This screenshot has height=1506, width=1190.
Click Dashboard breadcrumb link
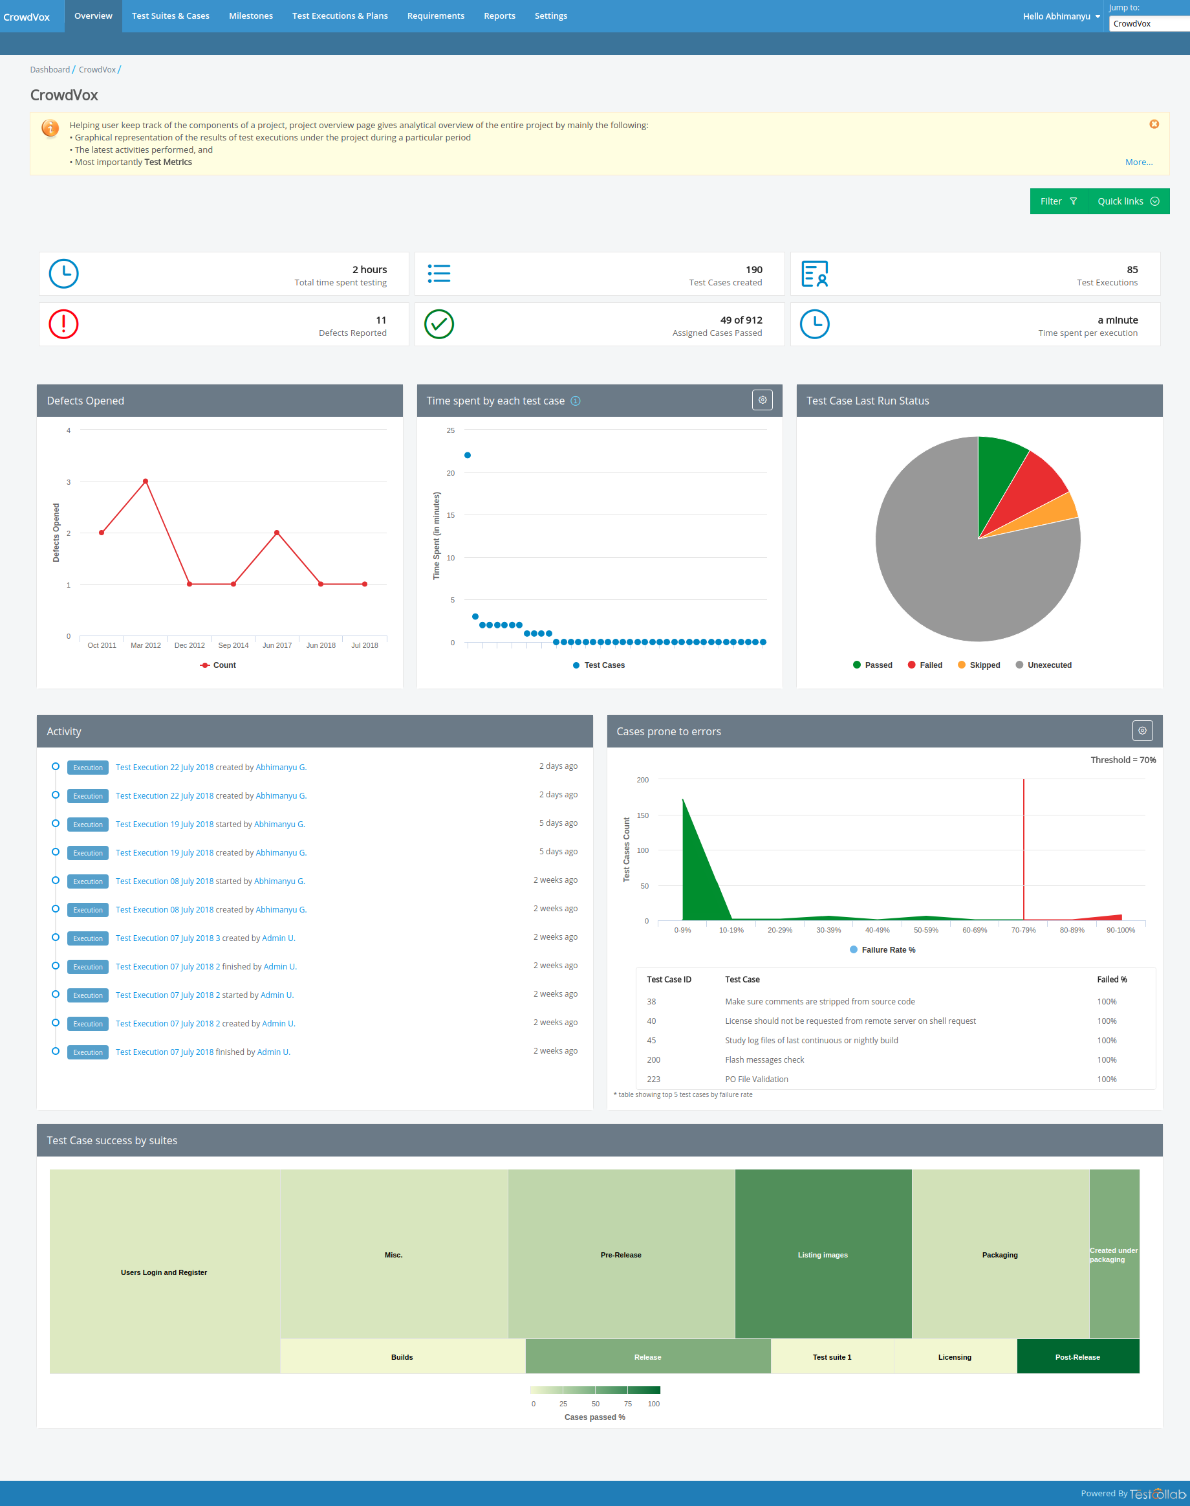49,70
